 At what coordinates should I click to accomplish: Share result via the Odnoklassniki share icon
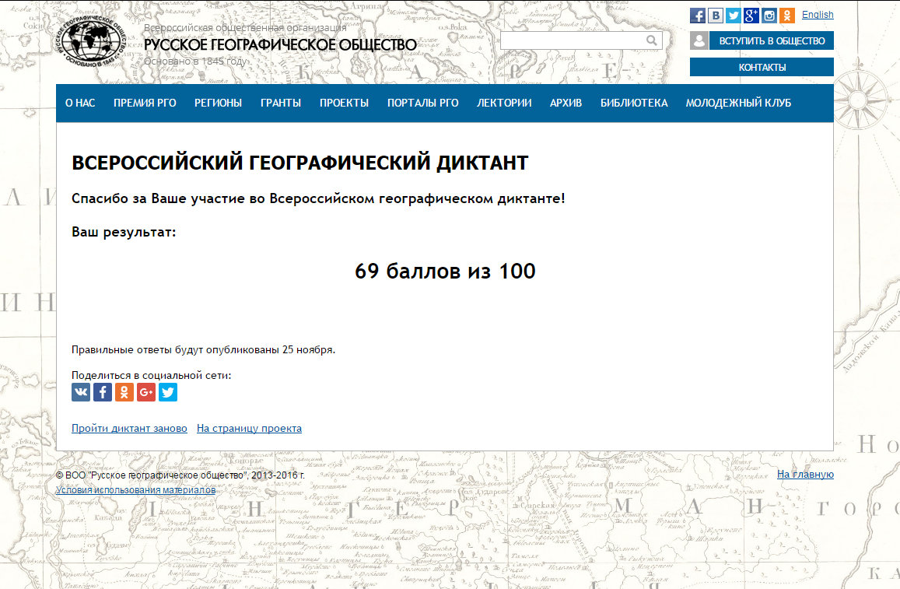tap(124, 392)
